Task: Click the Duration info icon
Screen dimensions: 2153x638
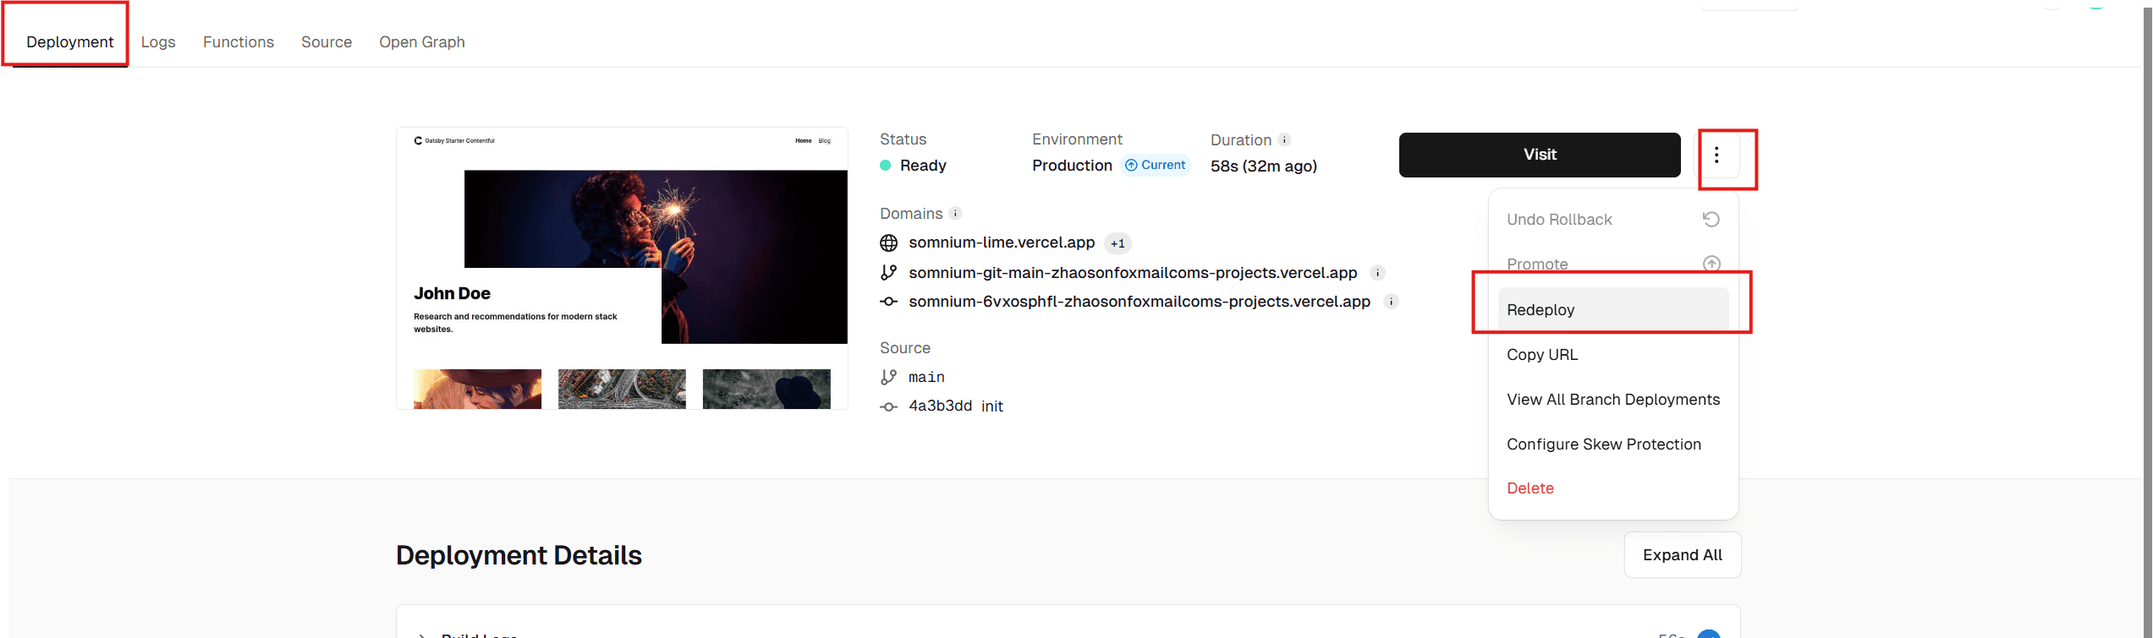Action: (x=1284, y=140)
